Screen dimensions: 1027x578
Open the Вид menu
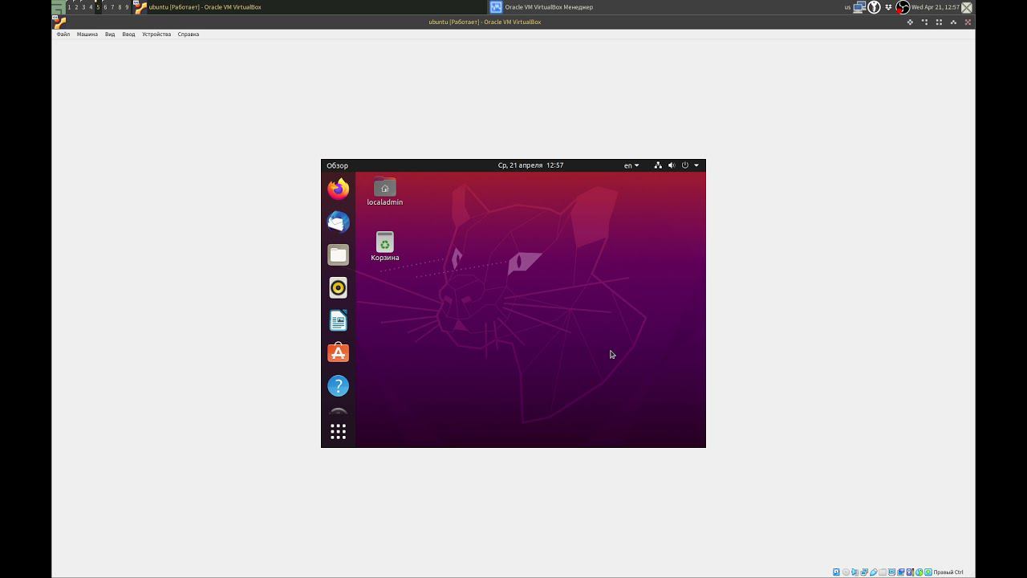pyautogui.click(x=110, y=35)
